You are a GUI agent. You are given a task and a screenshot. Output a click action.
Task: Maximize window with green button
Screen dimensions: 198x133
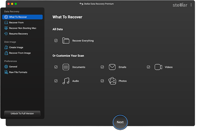tap(16, 4)
